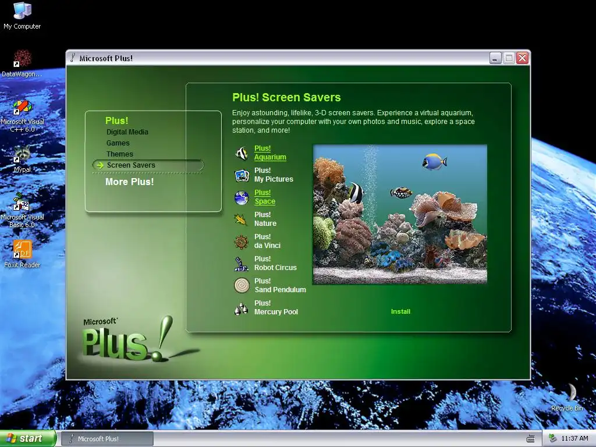Click the Plus! Mercury Pool droplets icon

[x=242, y=308]
